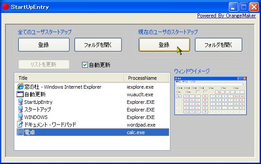Screen dimensions: 261x164
Task: Click 登録 under 現在のユーザのスタートアップ
Action: [x=164, y=45]
